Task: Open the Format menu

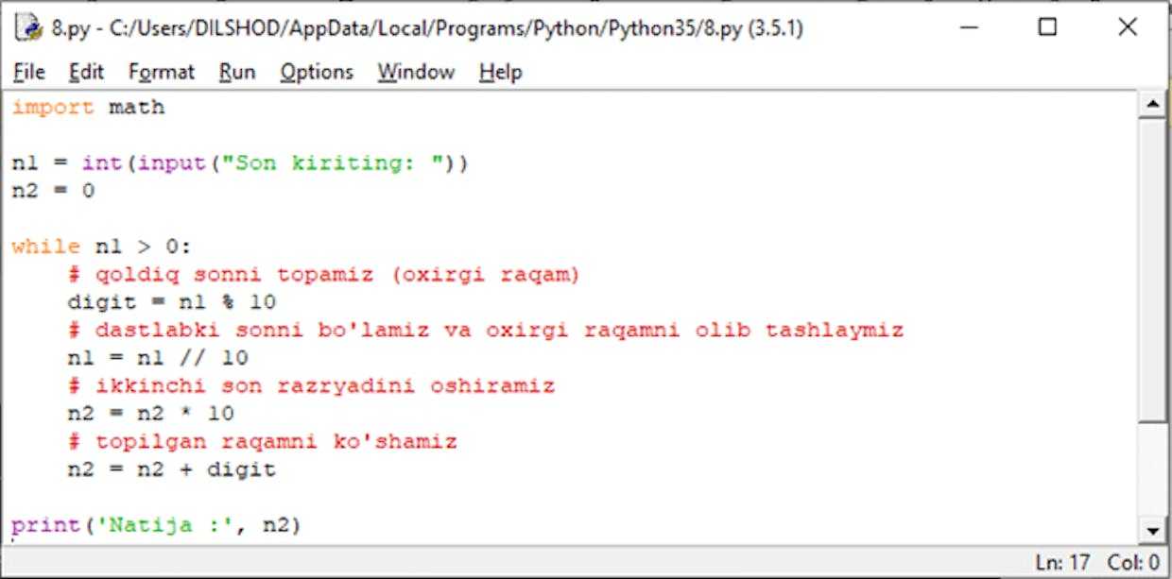Action: [161, 72]
